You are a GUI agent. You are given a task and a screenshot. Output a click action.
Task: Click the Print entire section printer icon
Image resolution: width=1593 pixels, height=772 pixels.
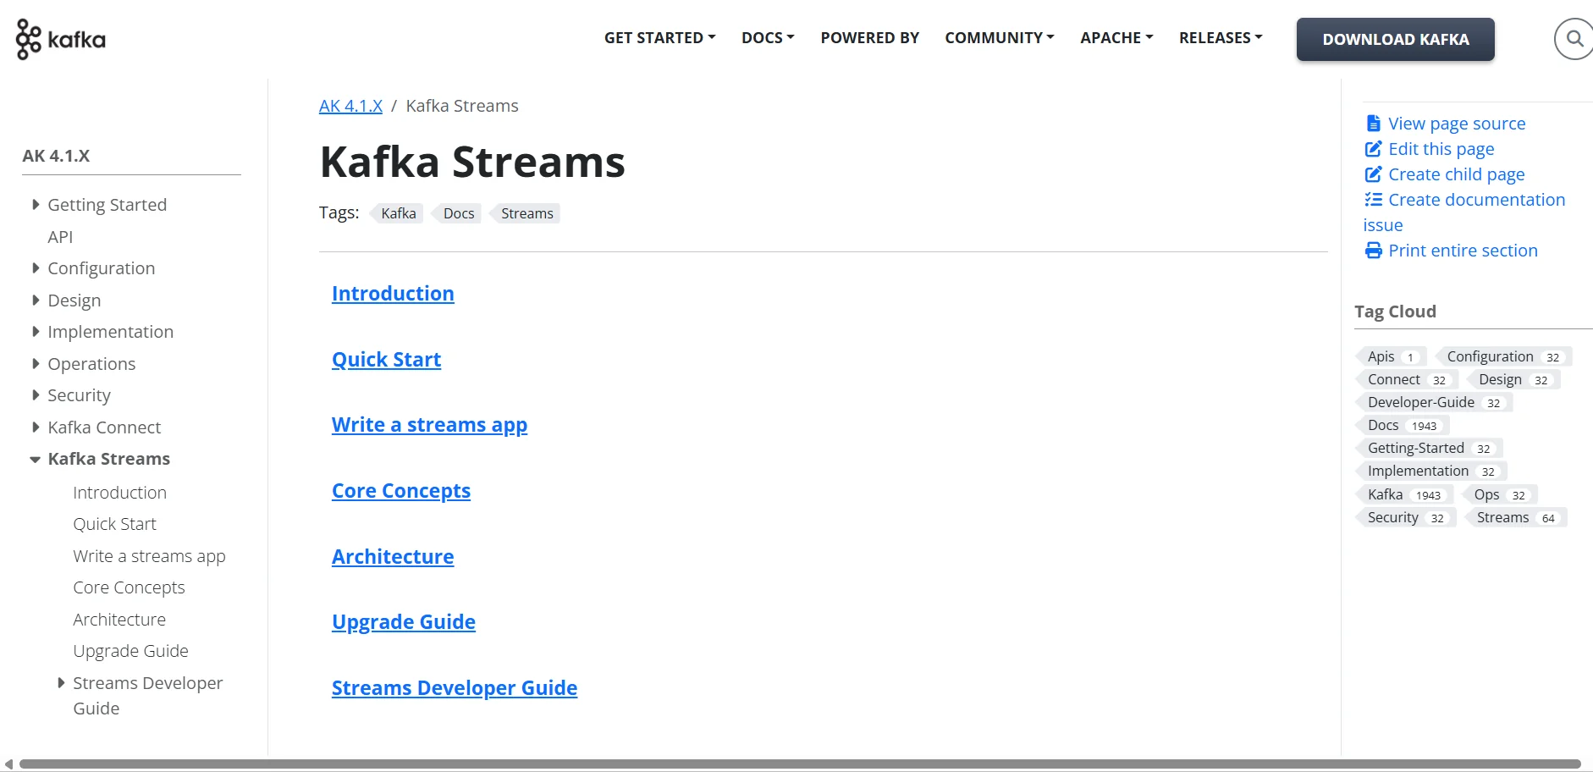click(1373, 251)
